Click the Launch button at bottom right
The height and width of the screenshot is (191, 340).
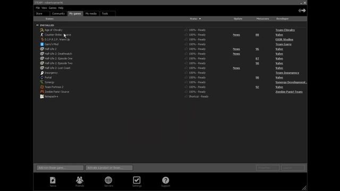(x=293, y=168)
